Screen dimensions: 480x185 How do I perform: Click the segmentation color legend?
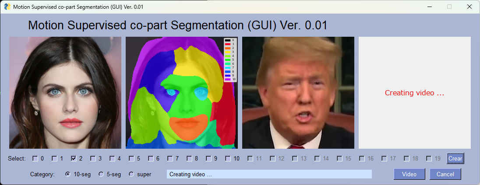230,60
